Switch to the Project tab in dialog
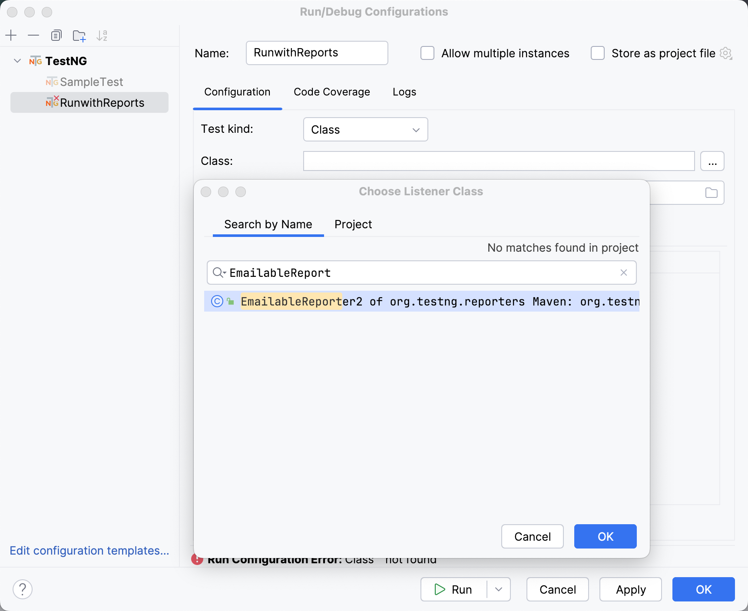Viewport: 748px width, 611px height. tap(353, 224)
